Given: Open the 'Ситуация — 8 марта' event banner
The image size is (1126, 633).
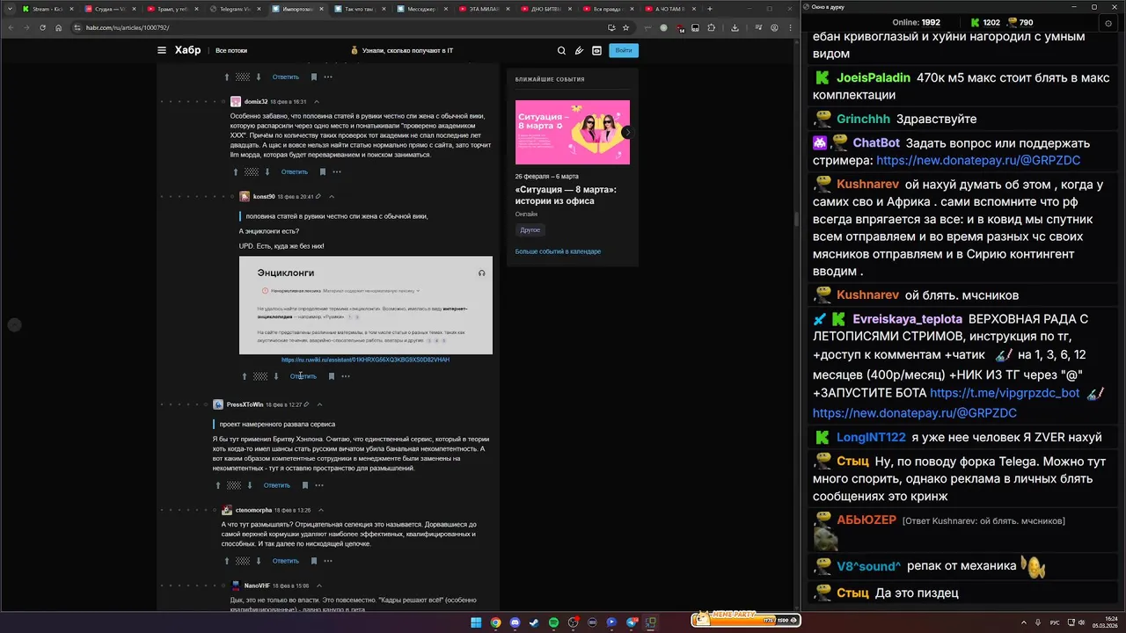Looking at the screenshot, I should click(573, 132).
